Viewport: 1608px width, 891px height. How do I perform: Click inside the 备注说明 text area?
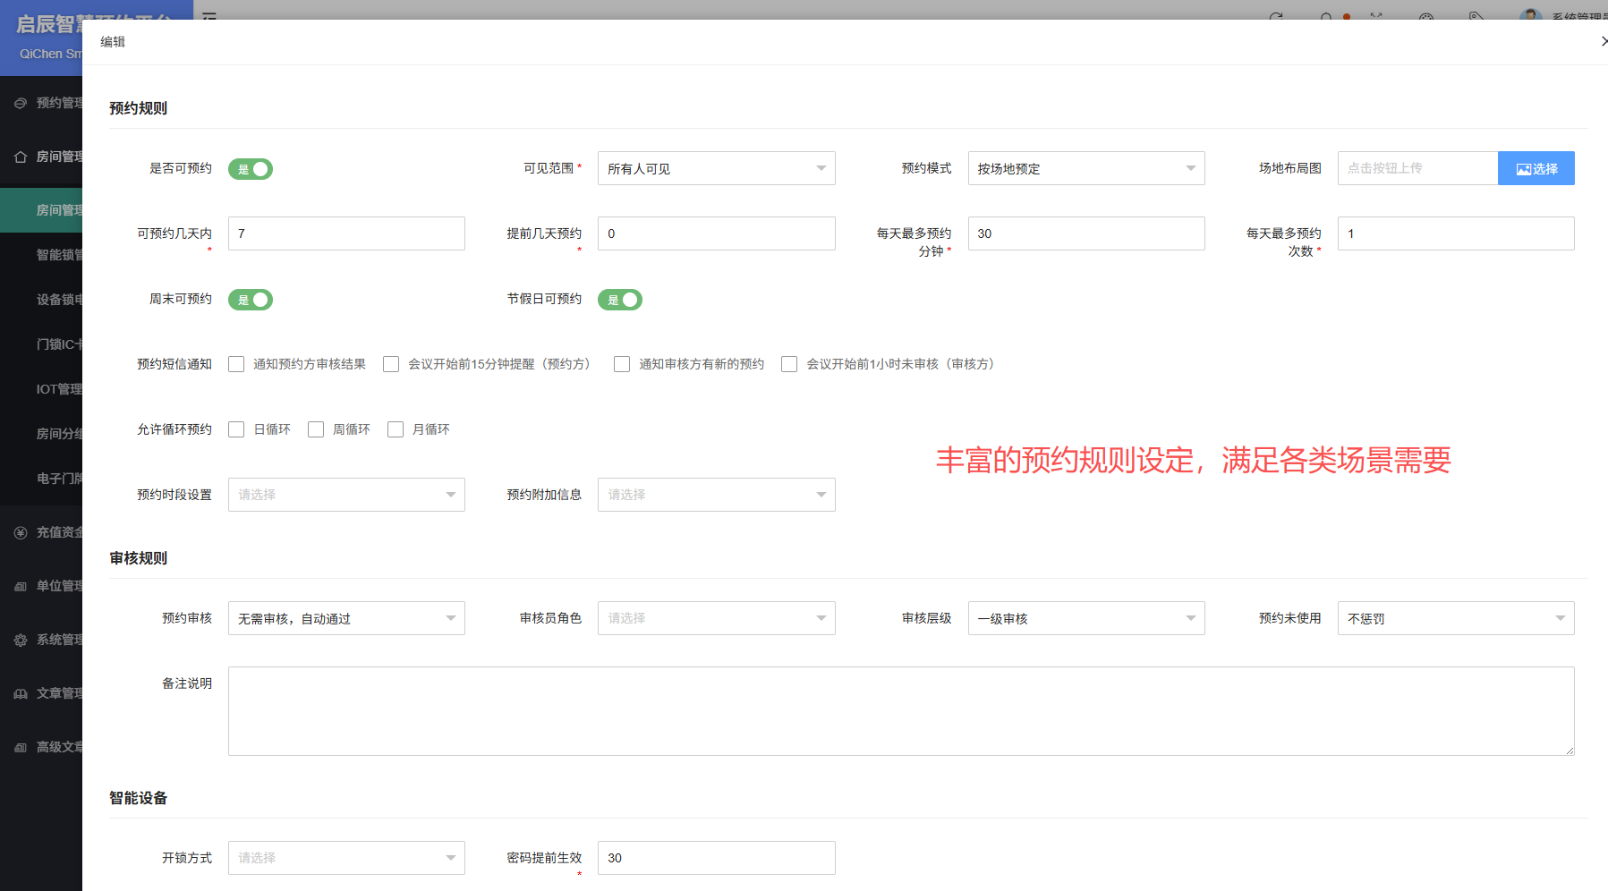coord(900,711)
